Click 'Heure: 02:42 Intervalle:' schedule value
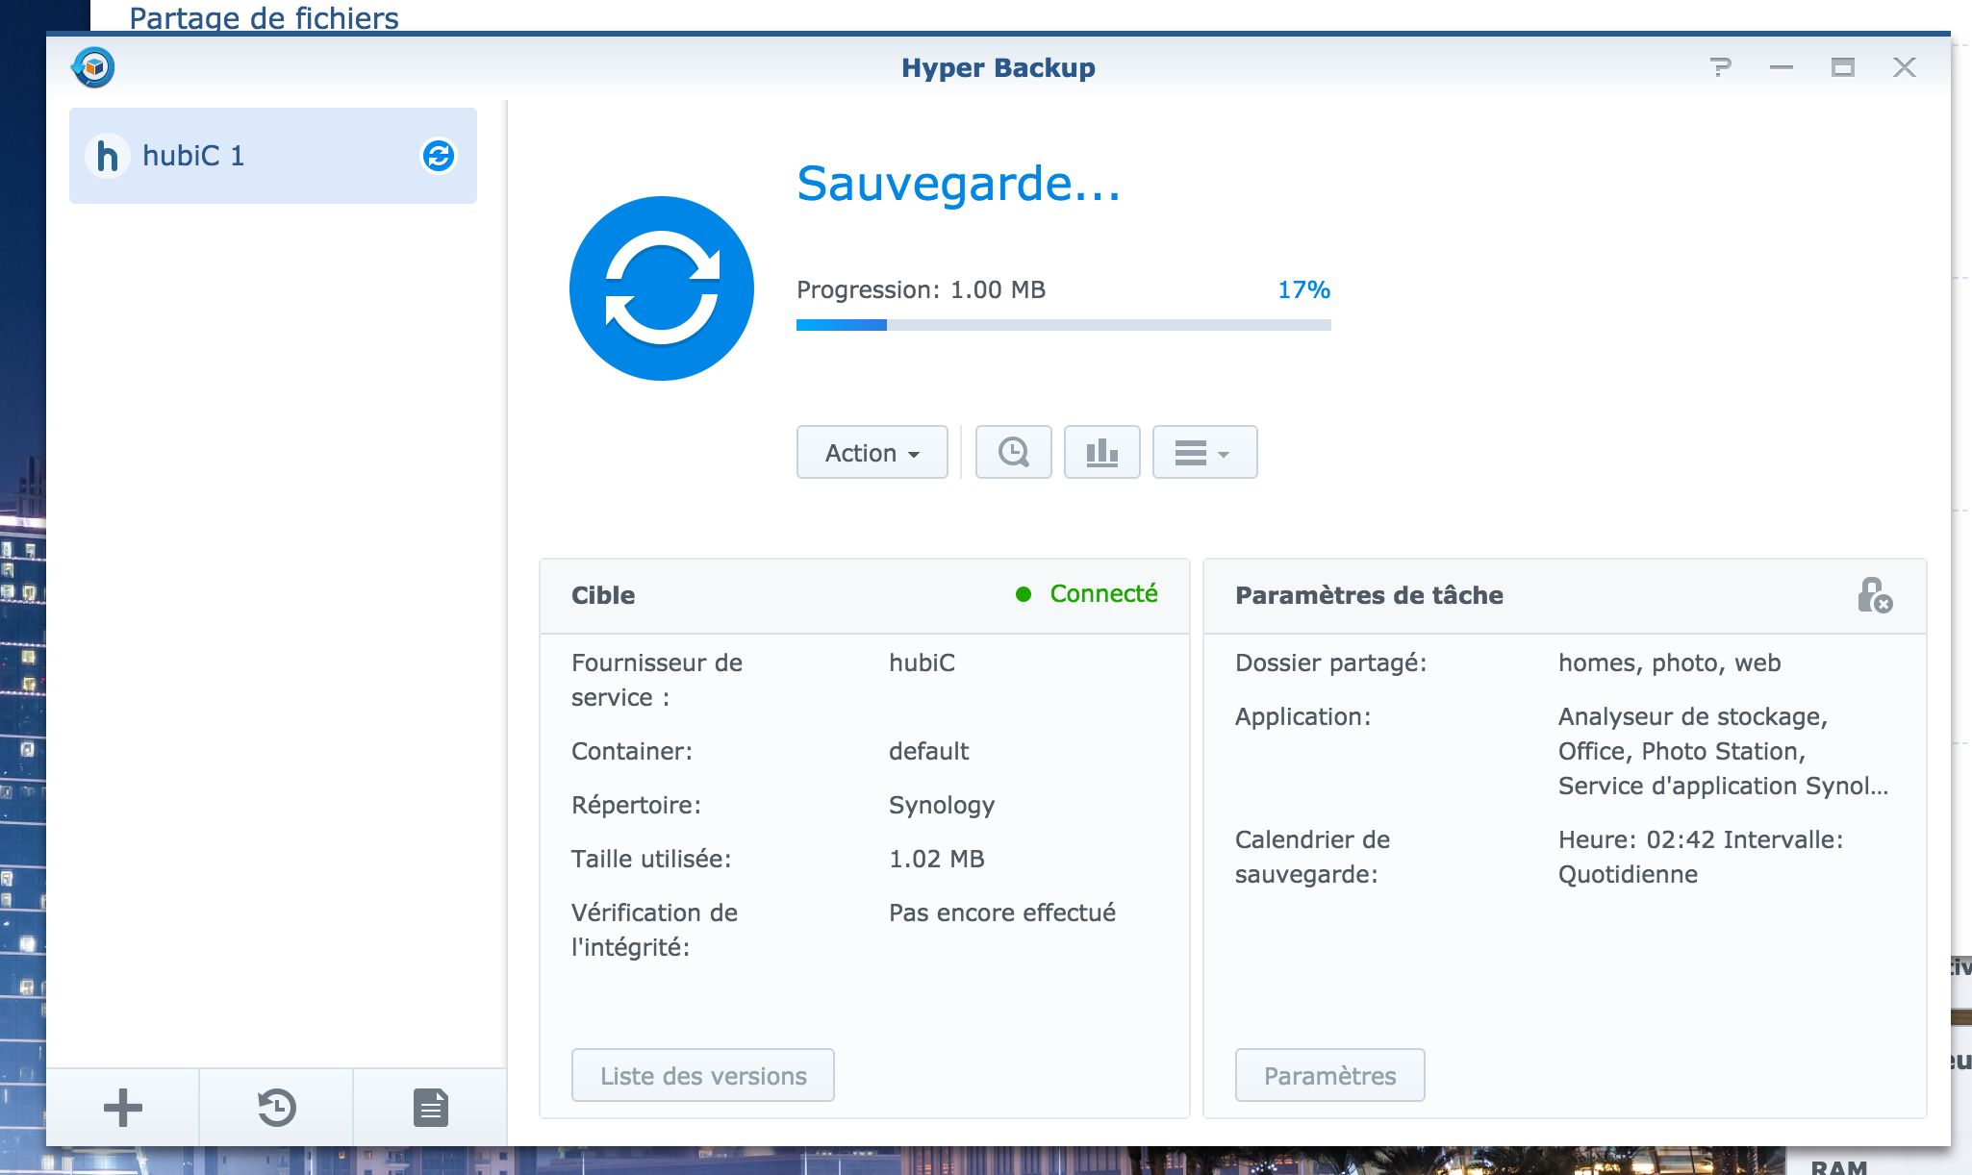1972x1175 pixels. pos(1701,839)
